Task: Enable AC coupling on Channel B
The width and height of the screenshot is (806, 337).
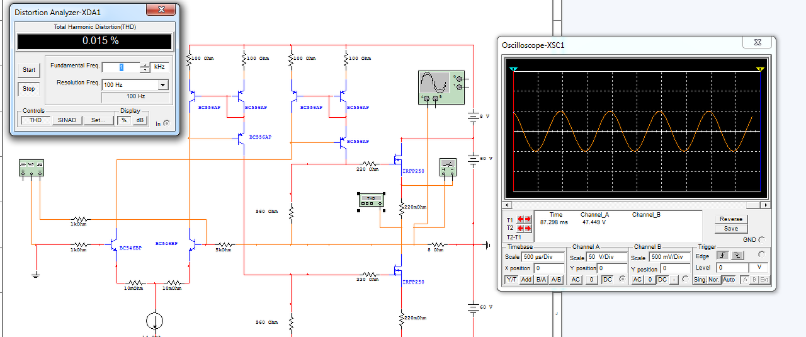Action: point(637,279)
